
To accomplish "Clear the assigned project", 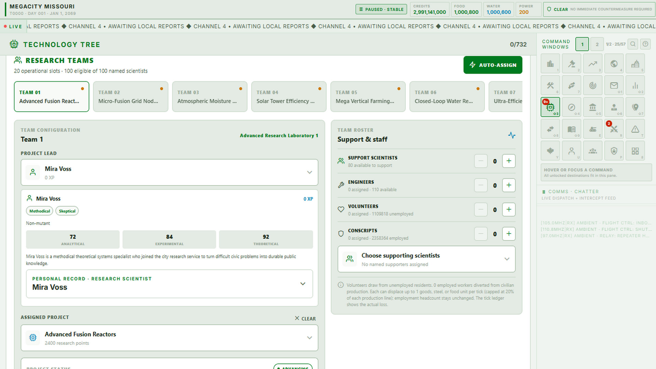I will (305, 318).
